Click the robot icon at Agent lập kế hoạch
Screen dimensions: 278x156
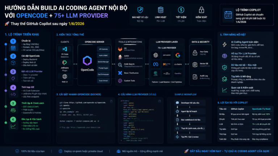(x=177, y=111)
